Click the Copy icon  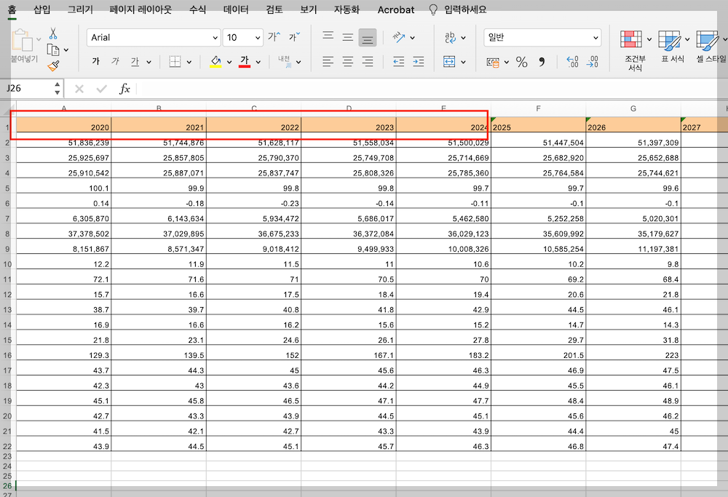point(53,49)
